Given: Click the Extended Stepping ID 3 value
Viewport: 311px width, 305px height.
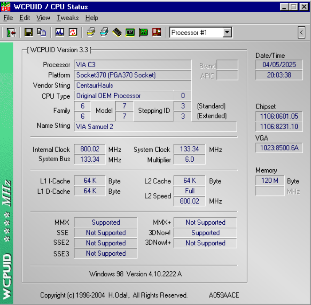Looking at the screenshot, I should (183, 116).
